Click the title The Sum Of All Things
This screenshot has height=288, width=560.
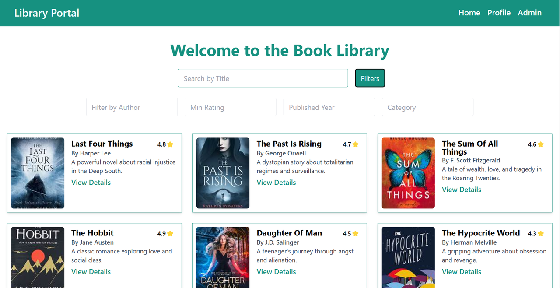[470, 148]
